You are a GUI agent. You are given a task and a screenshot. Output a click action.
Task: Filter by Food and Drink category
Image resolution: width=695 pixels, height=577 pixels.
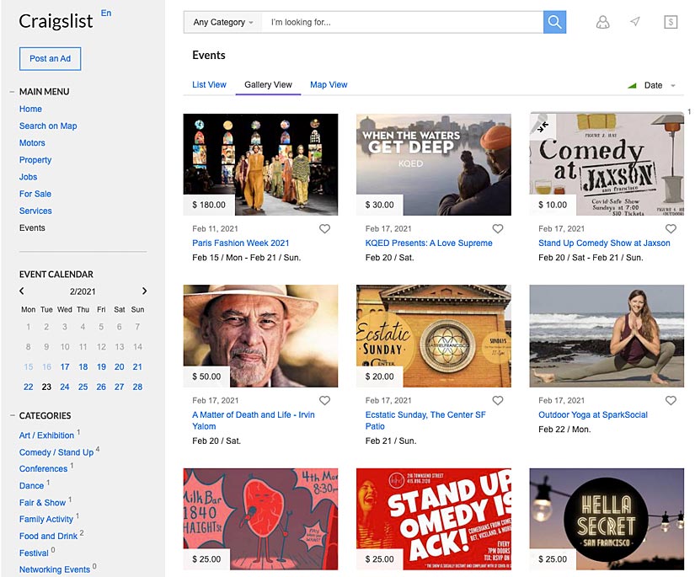[48, 536]
